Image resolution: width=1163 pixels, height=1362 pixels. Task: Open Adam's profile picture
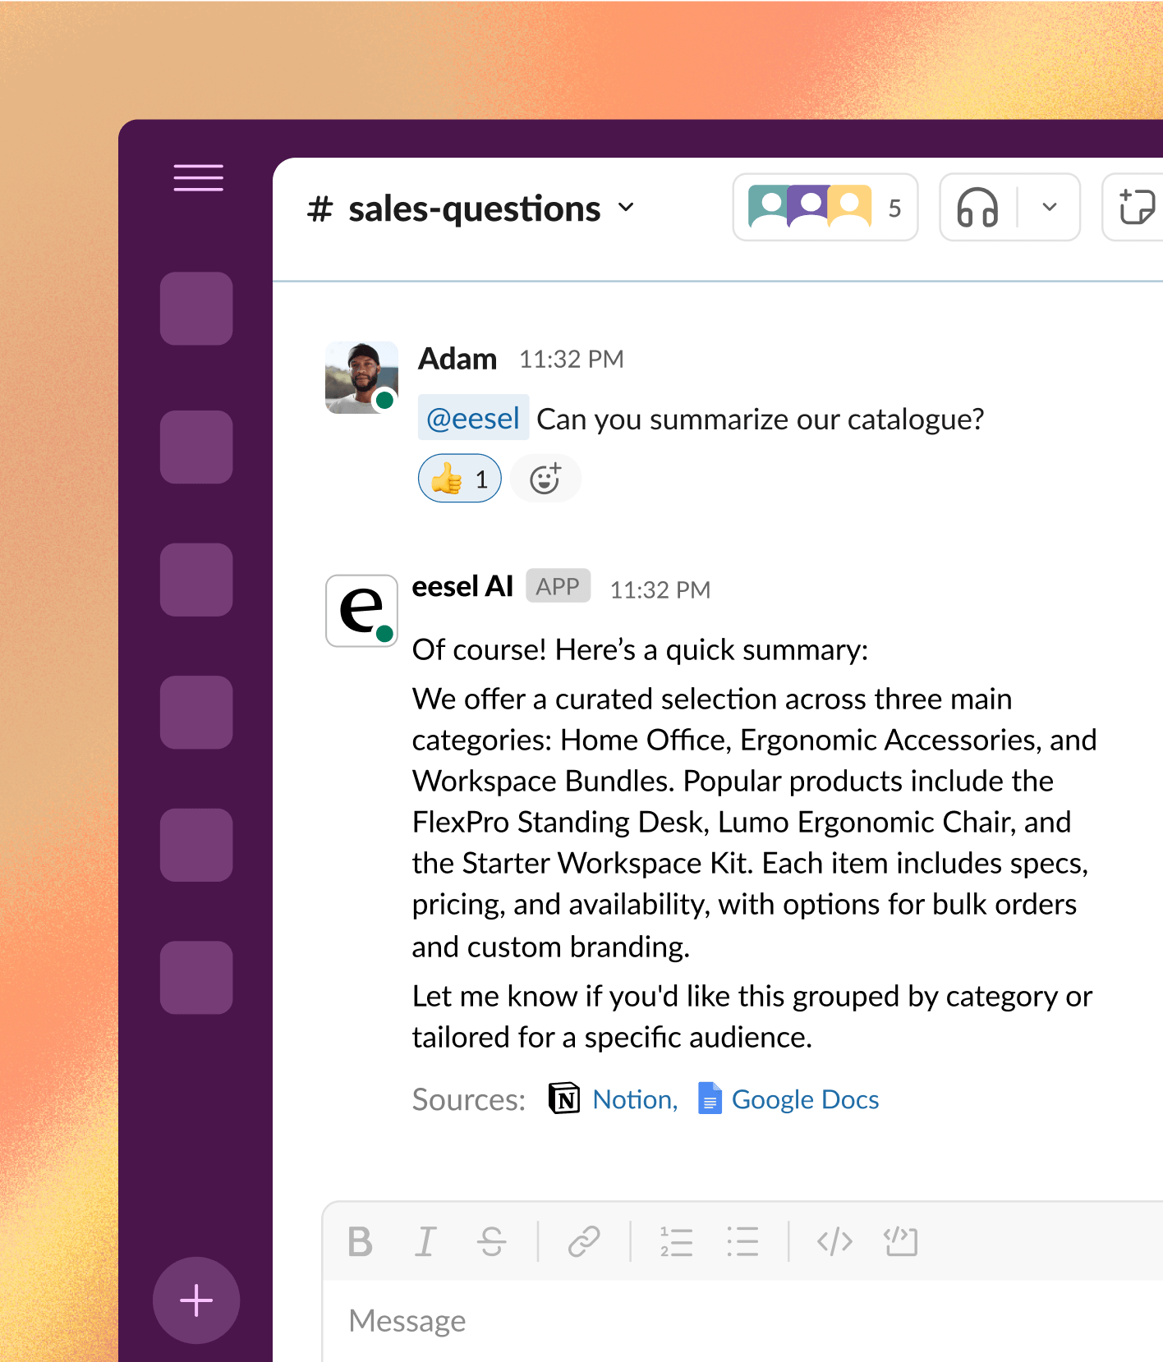(x=361, y=378)
